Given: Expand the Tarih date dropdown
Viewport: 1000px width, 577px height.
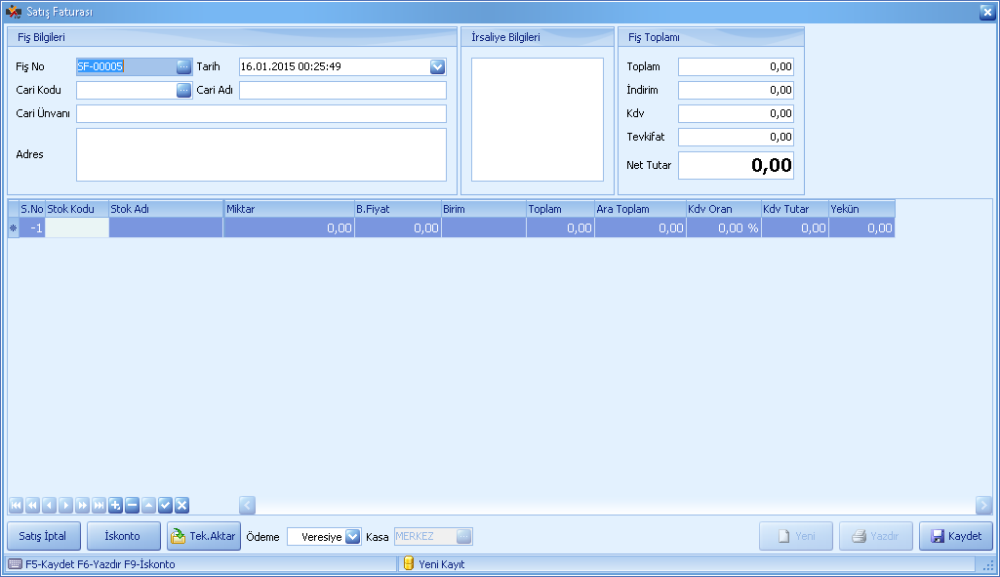Looking at the screenshot, I should [x=437, y=67].
